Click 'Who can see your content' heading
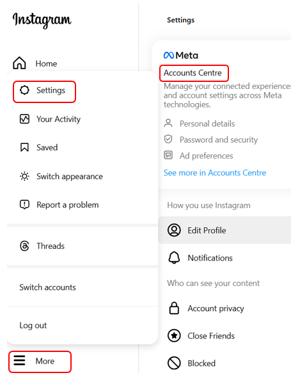This screenshot has height=375, width=291. point(213,283)
